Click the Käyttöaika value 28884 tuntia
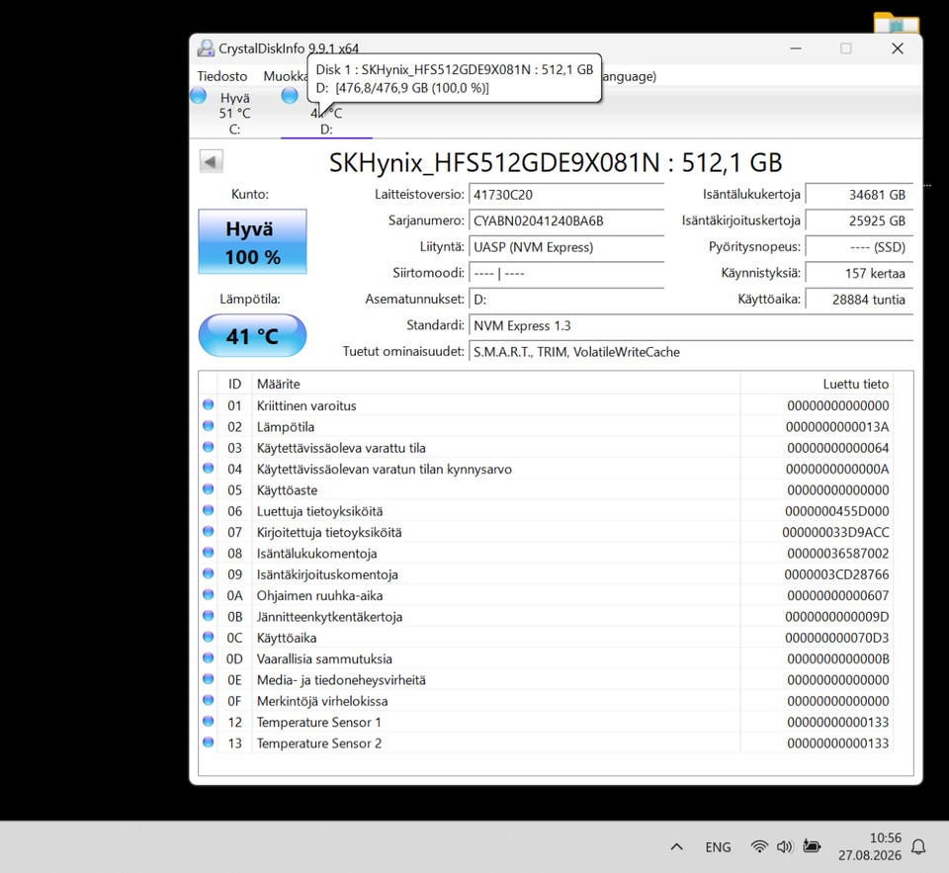 click(859, 300)
